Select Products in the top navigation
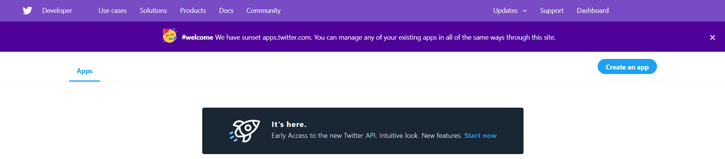 point(193,11)
